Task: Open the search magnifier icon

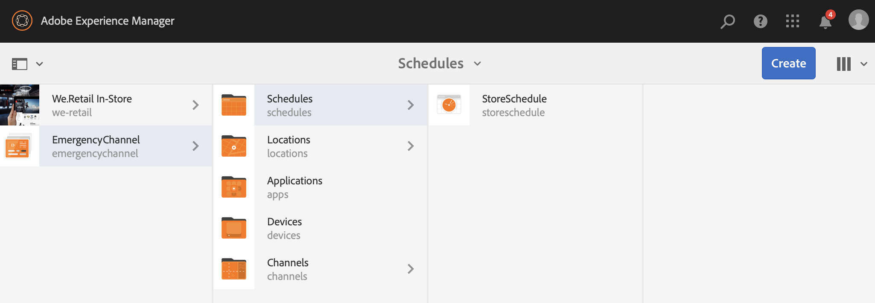Action: 727,21
